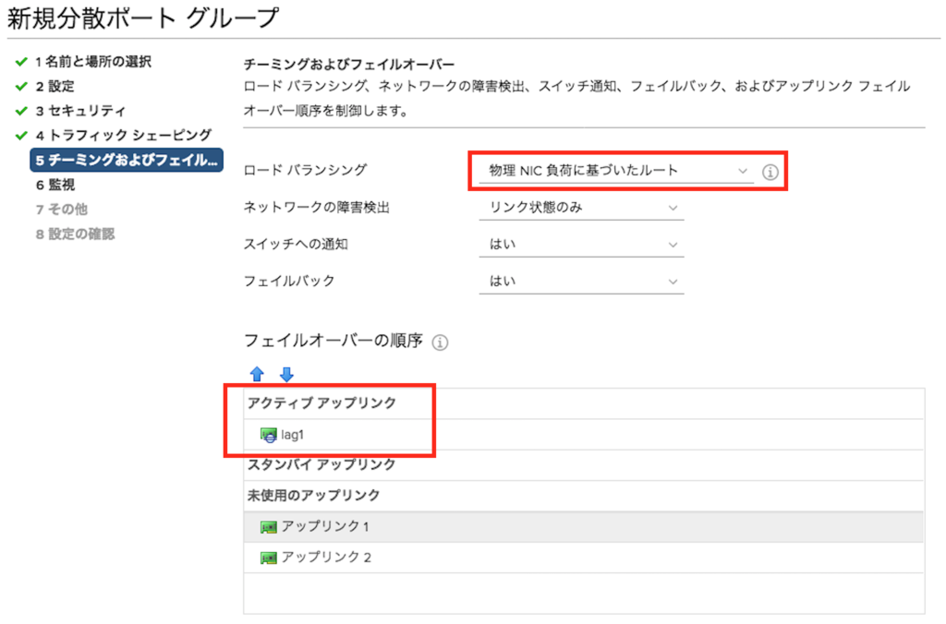The height and width of the screenshot is (624, 946).
Task: Go to step 1 名前と場所の選択
Action: 93,62
